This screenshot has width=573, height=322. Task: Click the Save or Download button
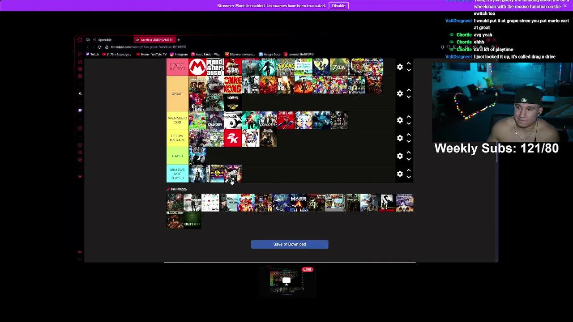[290, 244]
